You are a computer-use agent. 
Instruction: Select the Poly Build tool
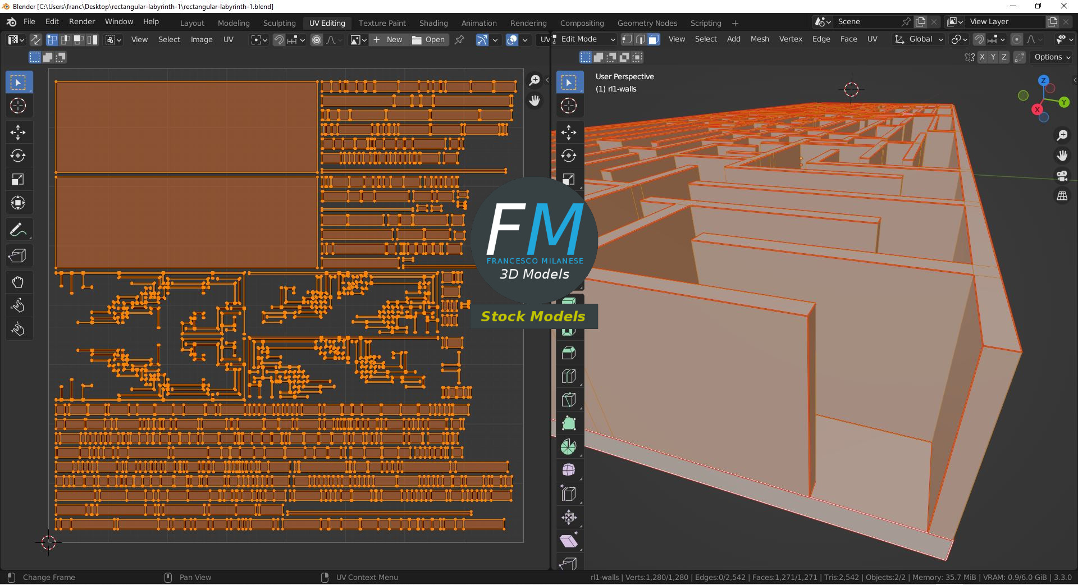(x=569, y=423)
